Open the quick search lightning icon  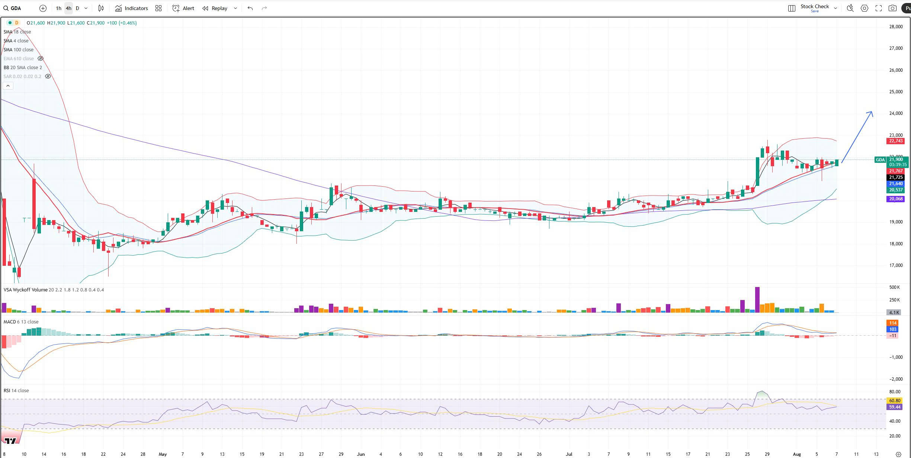tap(850, 8)
